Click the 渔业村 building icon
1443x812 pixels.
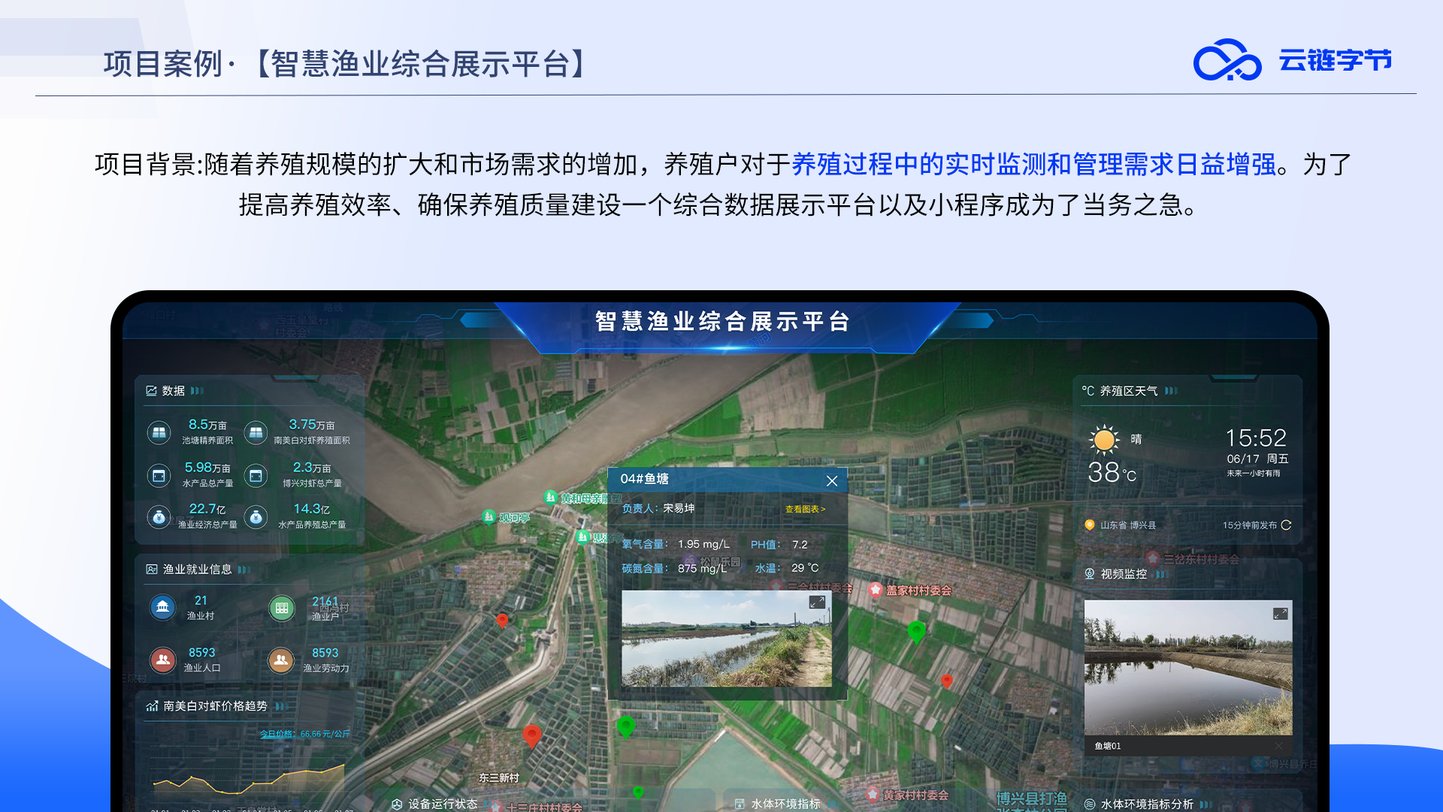point(162,607)
